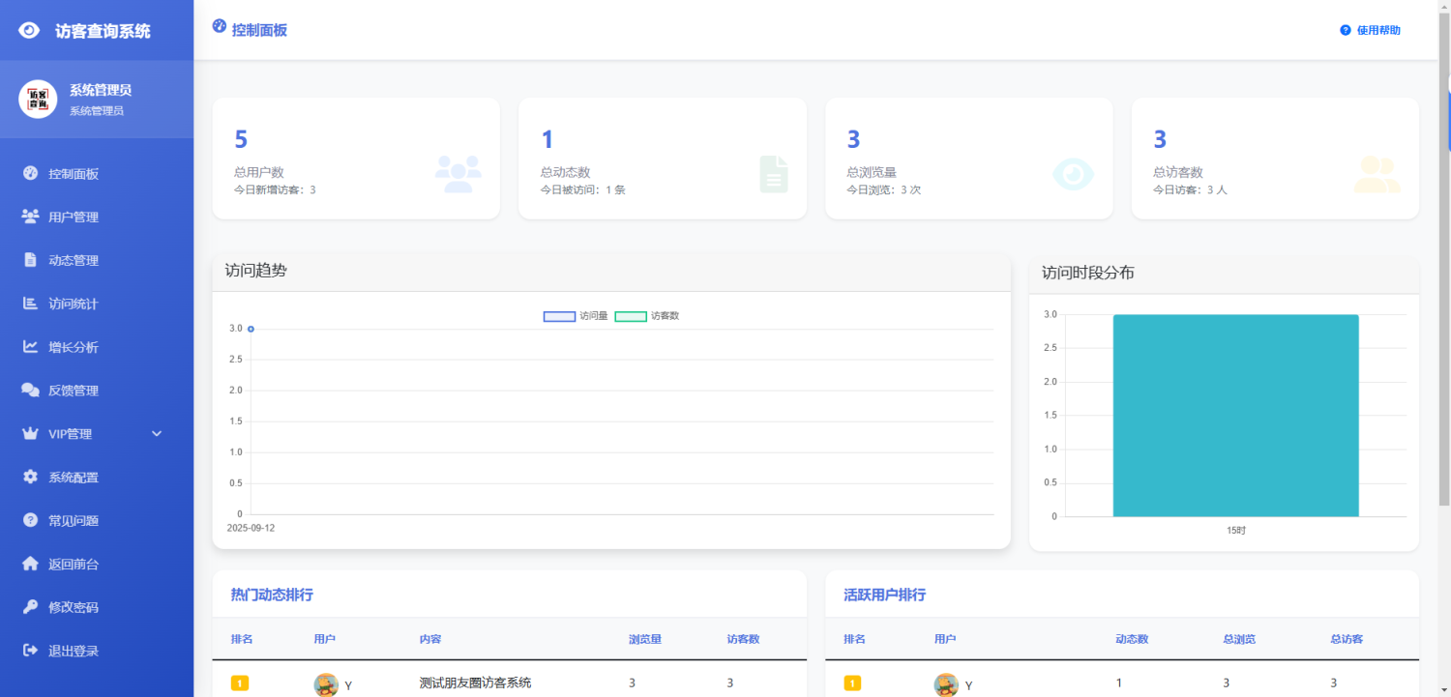Click the 使用帮助 help link
This screenshot has height=697, width=1451.
coord(1371,30)
